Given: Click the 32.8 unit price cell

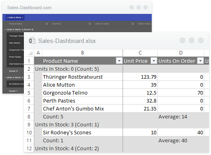Looking at the screenshot, I should point(140,101).
